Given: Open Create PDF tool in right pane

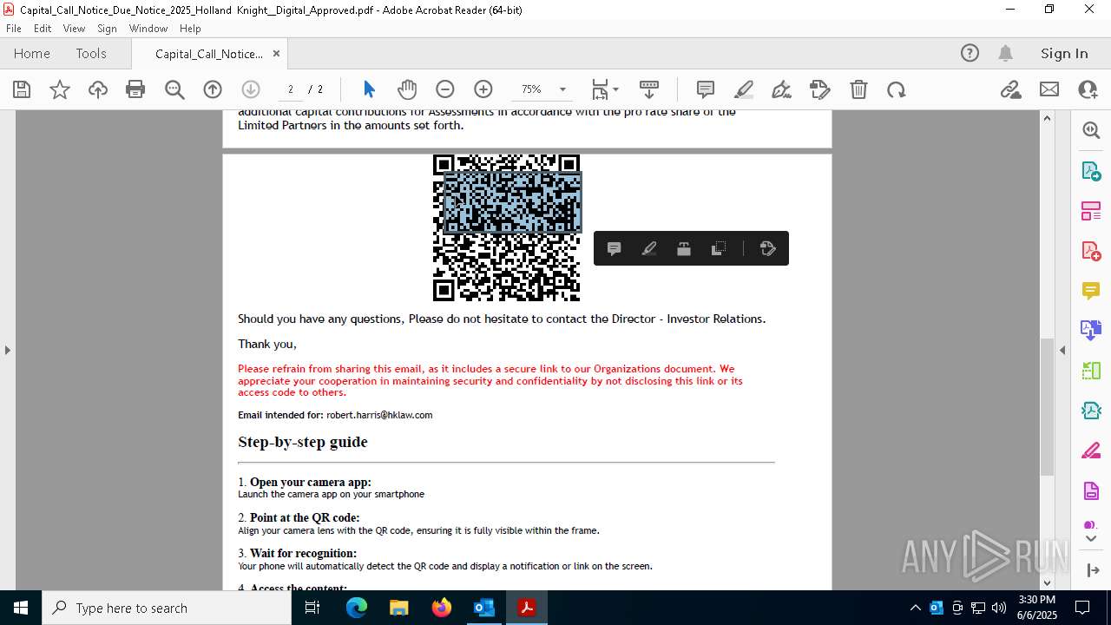Looking at the screenshot, I should point(1091,251).
